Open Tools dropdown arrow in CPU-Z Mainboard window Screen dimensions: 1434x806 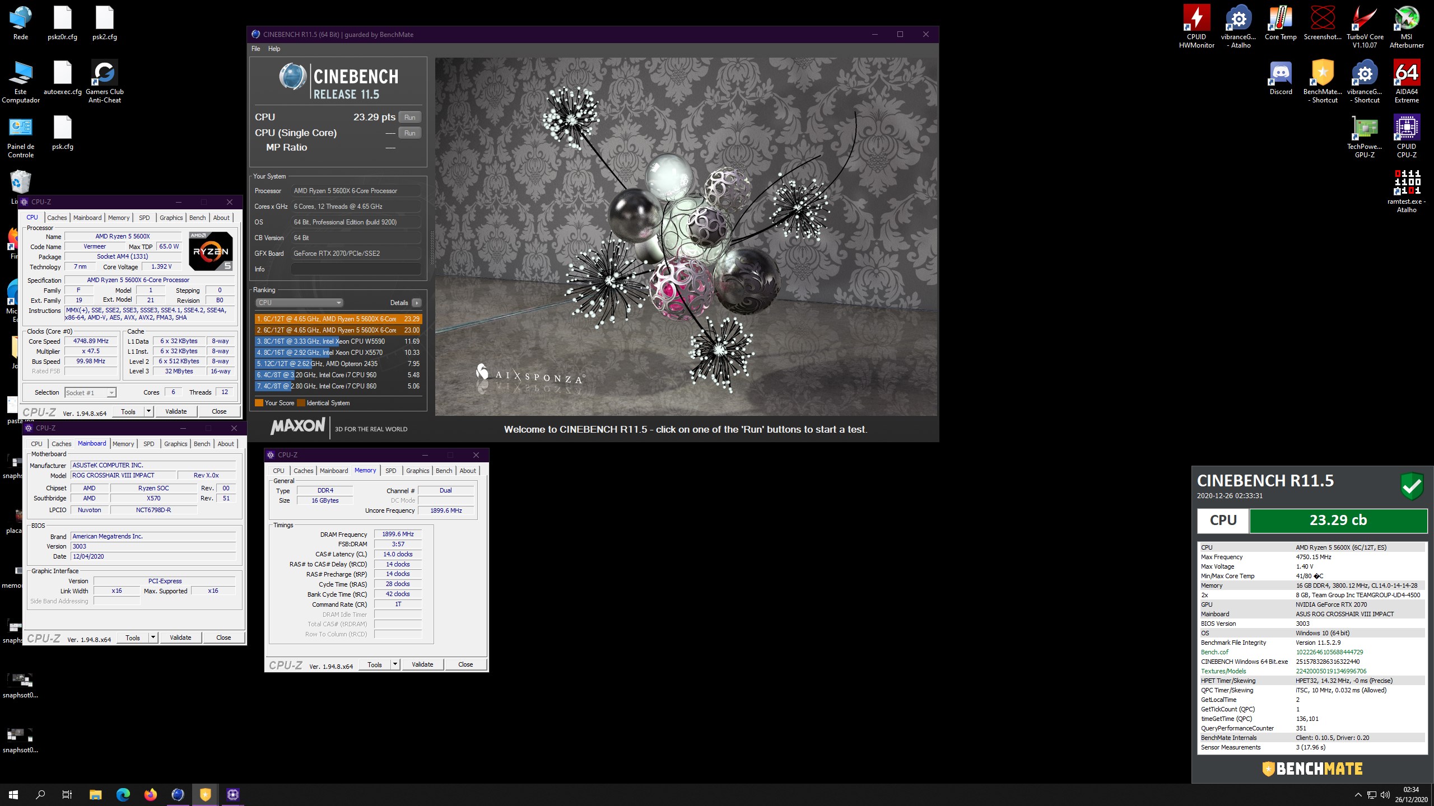click(x=153, y=638)
